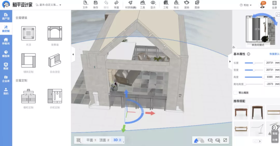The width and height of the screenshot is (280, 146).
Task: Click the minimap toggle icon at top right
Action: [278, 14]
